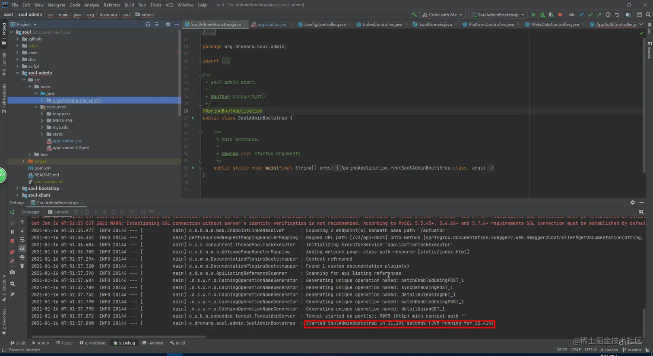Open the Terminal tool window
Image resolution: width=653 pixels, height=356 pixels.
coord(153,343)
